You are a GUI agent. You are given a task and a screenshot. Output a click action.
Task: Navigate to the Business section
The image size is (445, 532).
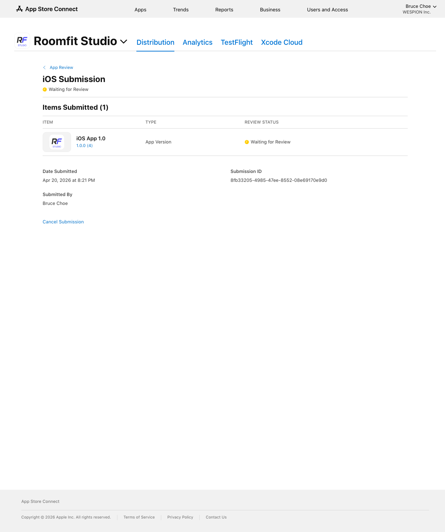(270, 10)
